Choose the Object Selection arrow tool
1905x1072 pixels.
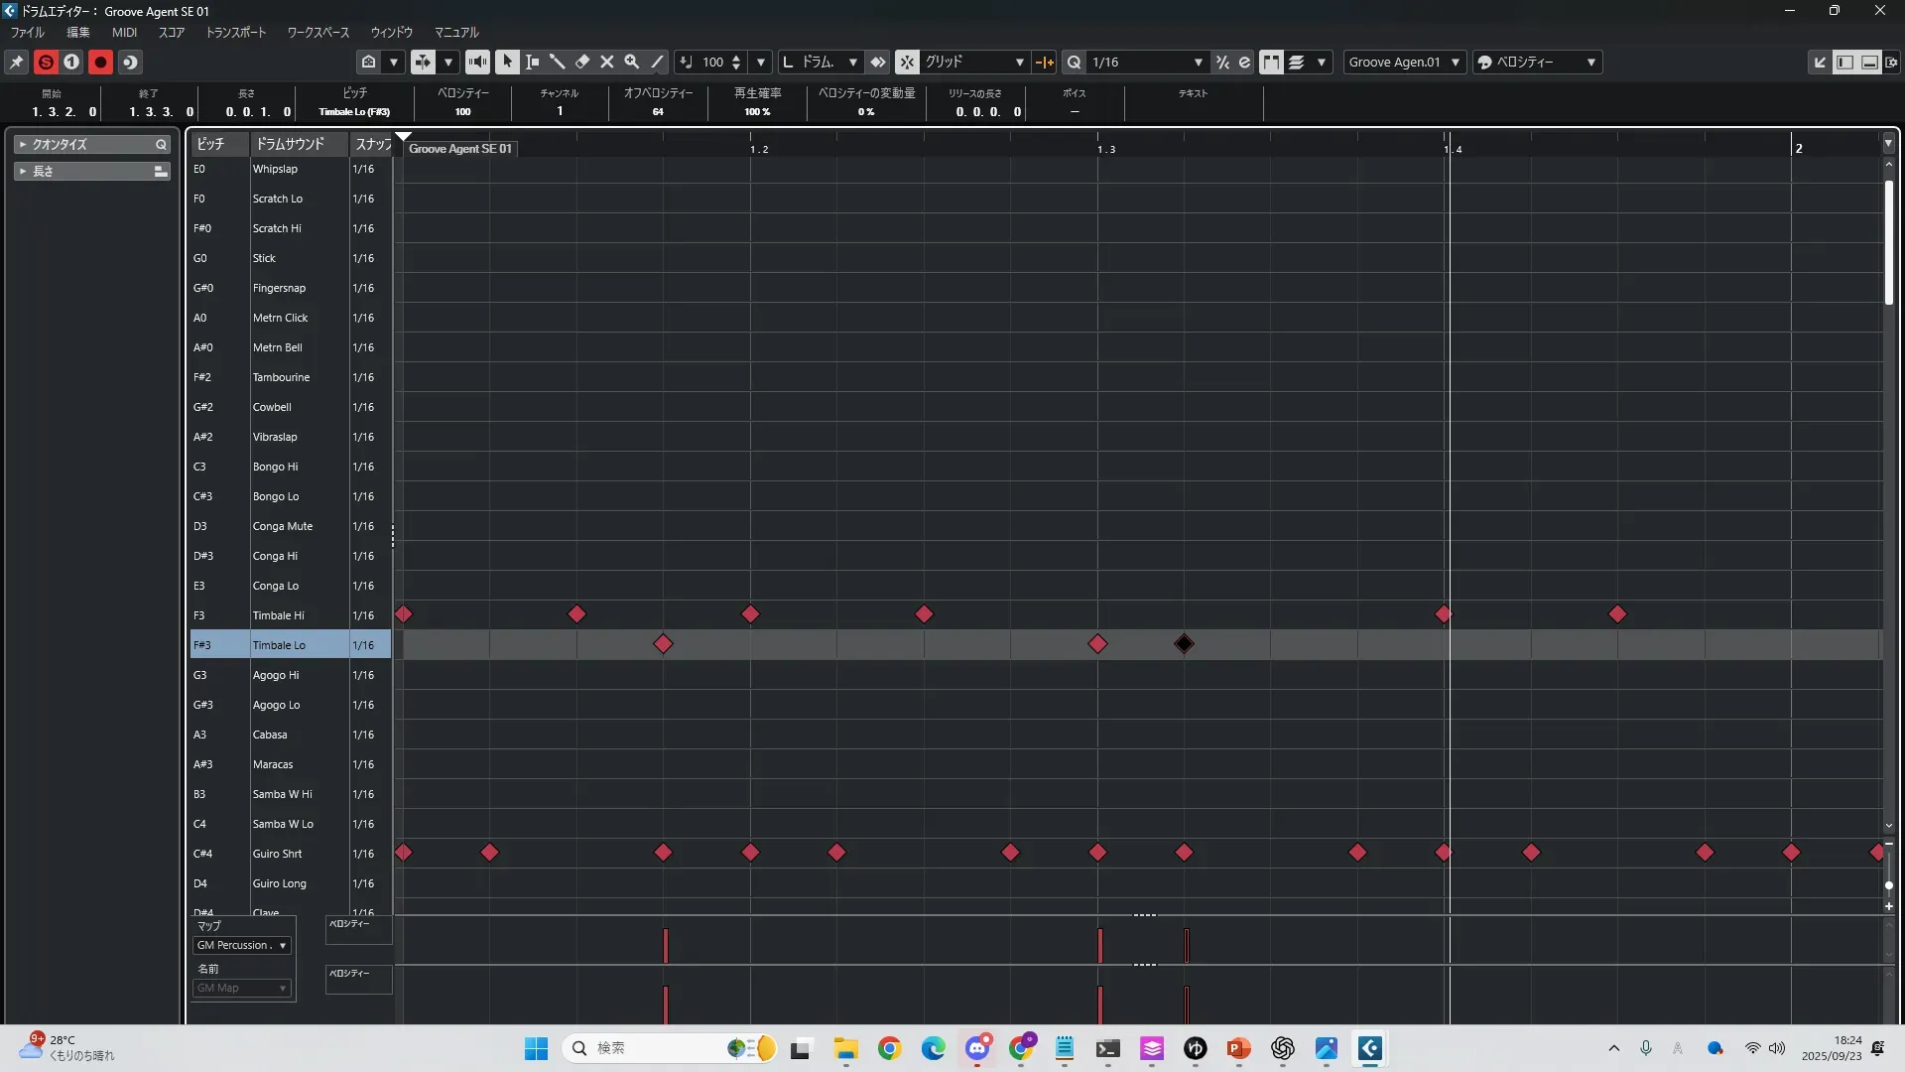click(507, 62)
